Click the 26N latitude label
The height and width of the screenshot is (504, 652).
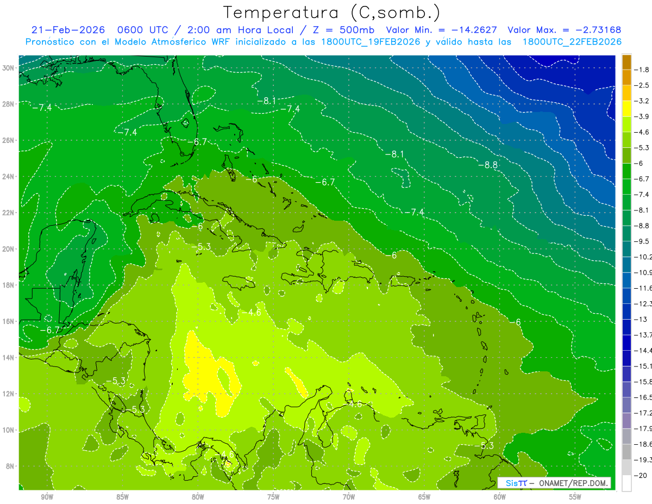click(x=9, y=140)
